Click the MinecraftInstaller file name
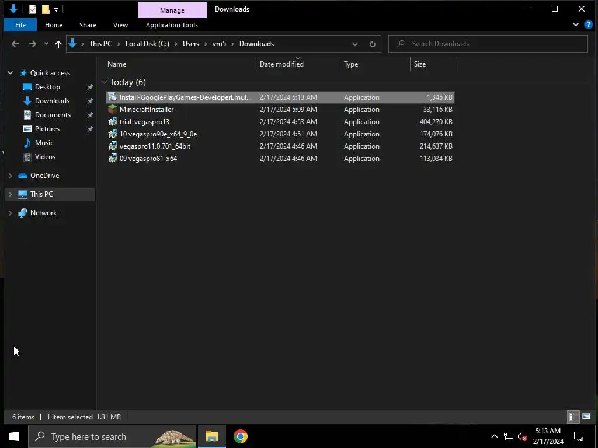This screenshot has height=448, width=598. 147,109
